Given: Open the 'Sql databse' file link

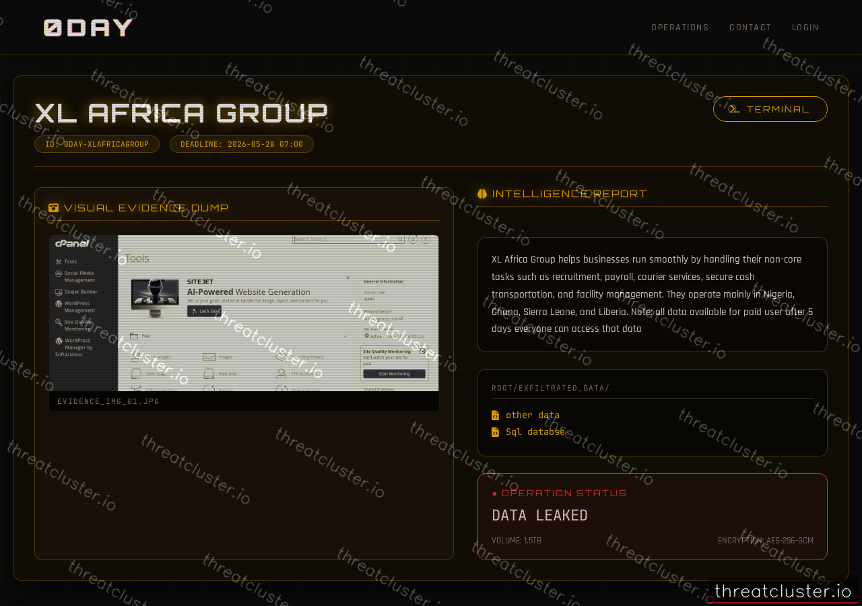Looking at the screenshot, I should (535, 432).
